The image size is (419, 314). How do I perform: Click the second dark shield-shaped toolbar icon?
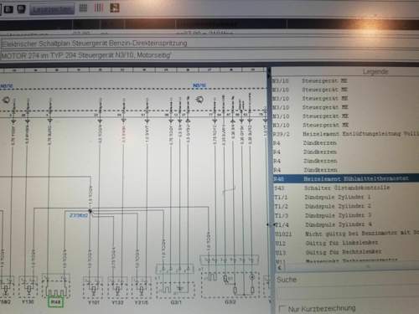click(21, 9)
